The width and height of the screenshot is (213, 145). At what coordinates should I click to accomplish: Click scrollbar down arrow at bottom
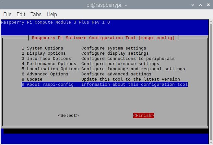pyautogui.click(x=211, y=142)
